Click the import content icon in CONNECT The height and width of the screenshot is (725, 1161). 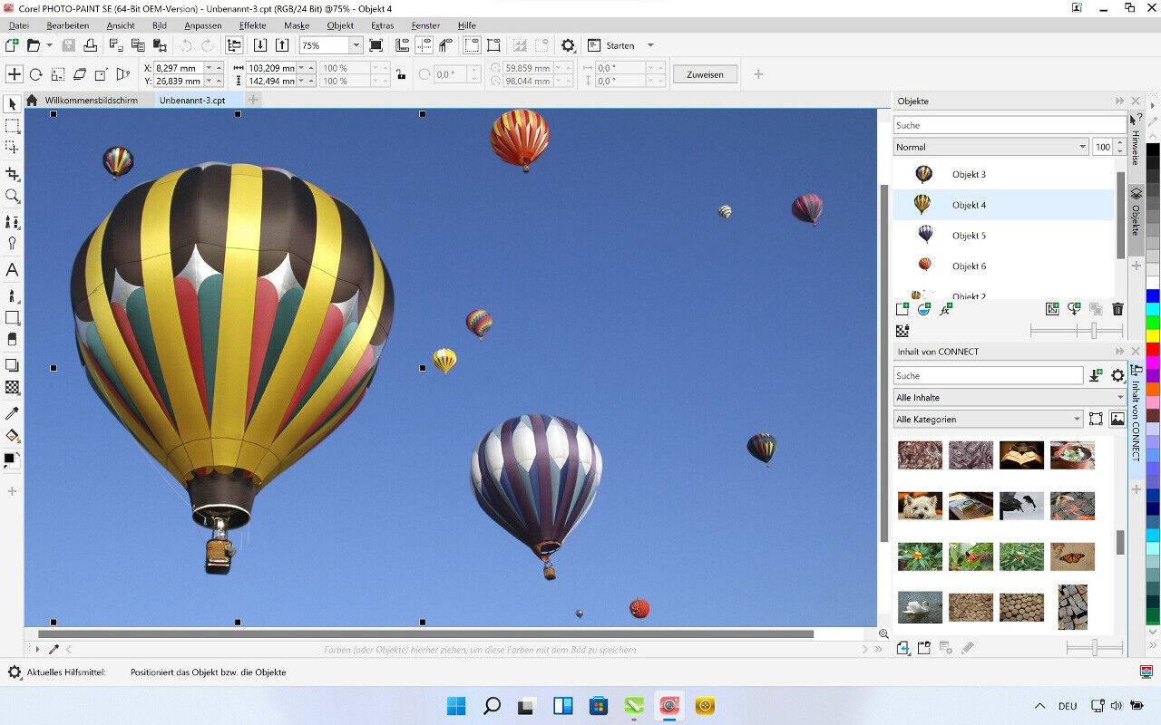pos(1097,375)
